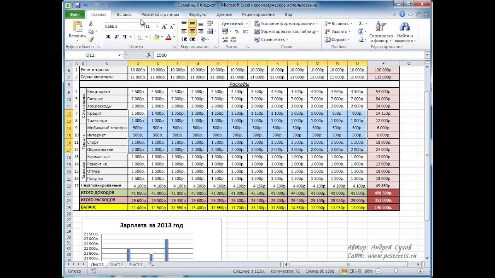The height and width of the screenshot is (278, 495).
Task: Decrease decimal places
Action: [233, 39]
